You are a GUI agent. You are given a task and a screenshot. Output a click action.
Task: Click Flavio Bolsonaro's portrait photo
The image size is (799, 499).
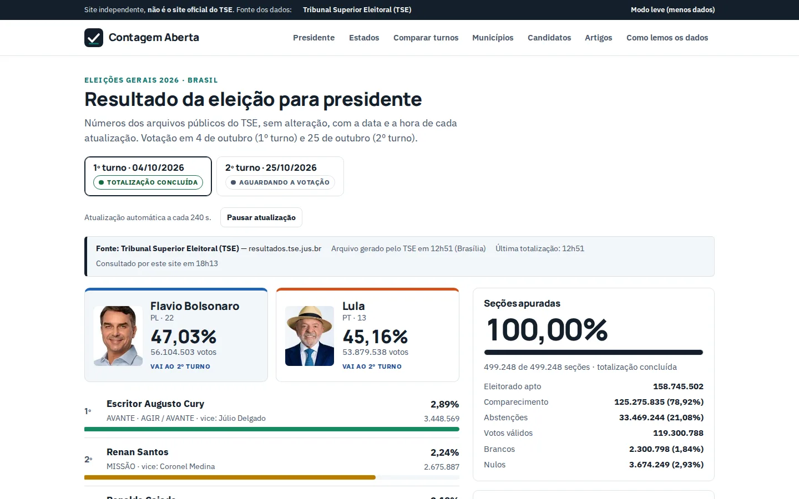[118, 336]
